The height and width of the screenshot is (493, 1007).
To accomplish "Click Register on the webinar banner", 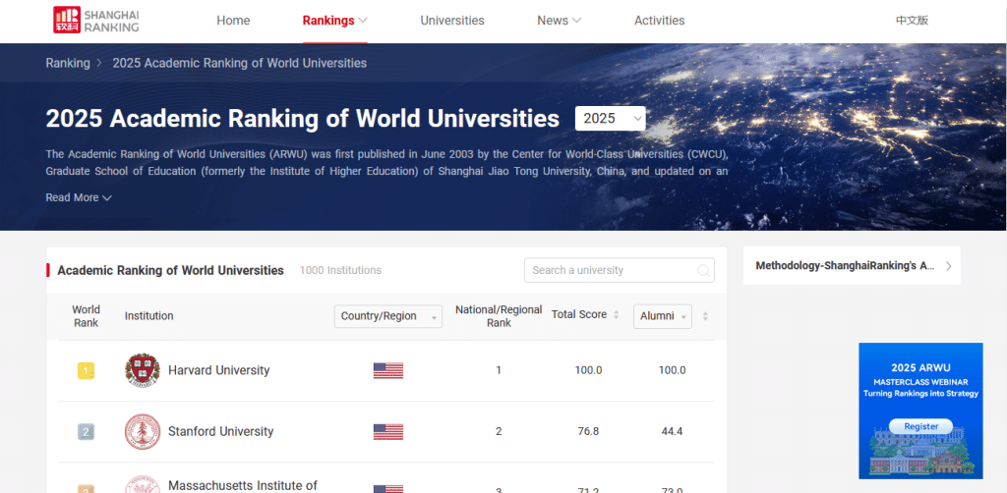I will point(920,426).
